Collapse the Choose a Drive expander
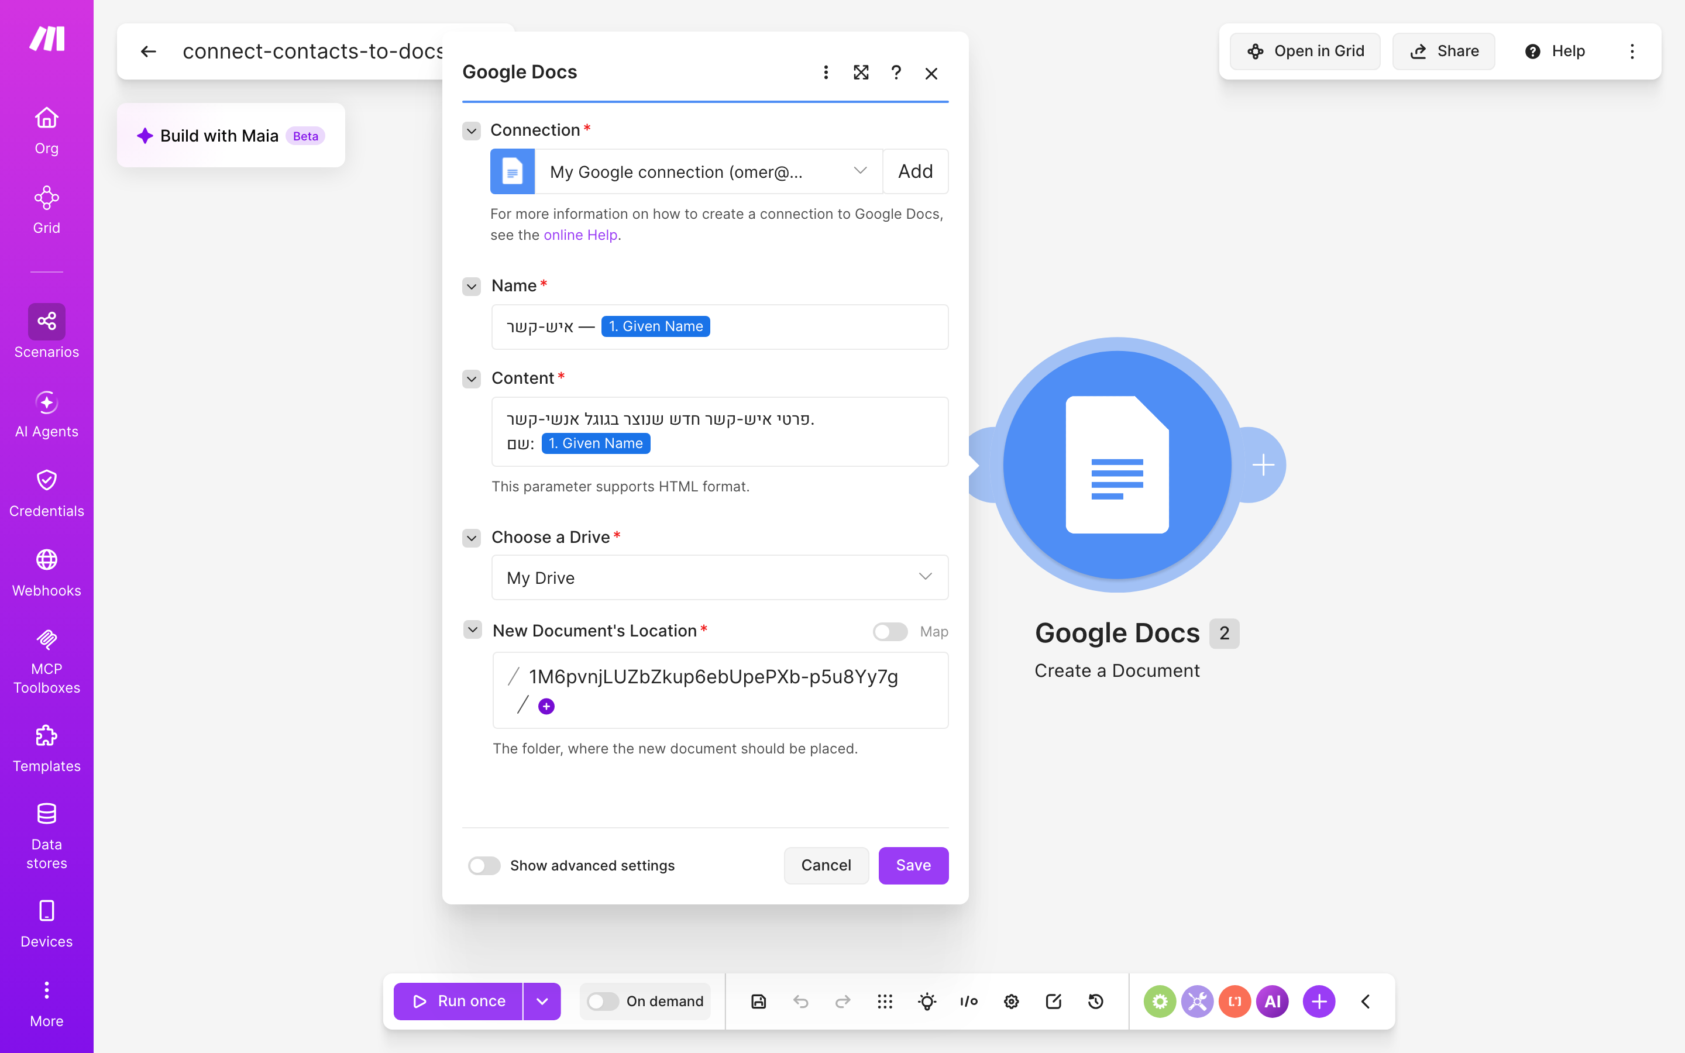 click(x=472, y=538)
